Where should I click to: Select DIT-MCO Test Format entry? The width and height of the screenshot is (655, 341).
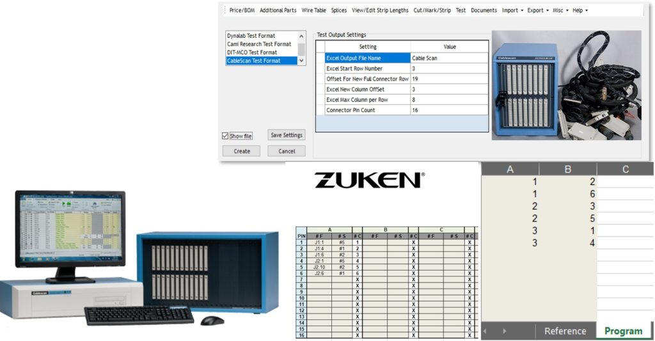point(252,52)
